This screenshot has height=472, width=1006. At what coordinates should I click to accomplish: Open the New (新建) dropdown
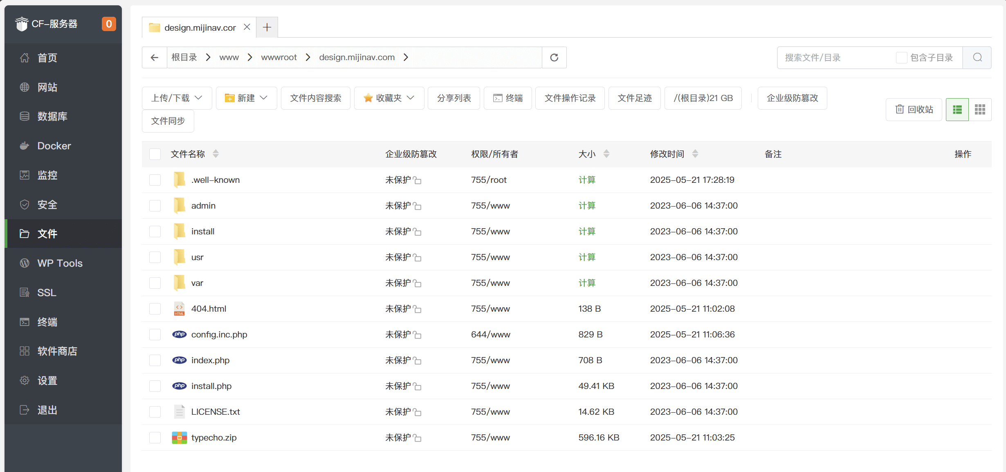(246, 98)
